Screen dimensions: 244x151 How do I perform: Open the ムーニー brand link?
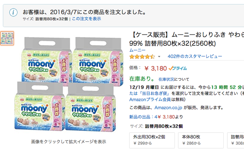coord(137,50)
